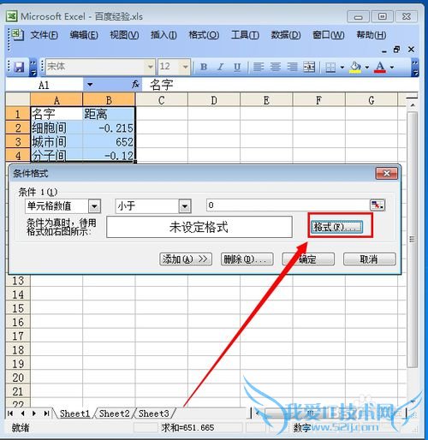Click the 删除(D)... button
The image size is (428, 440).
point(247,259)
